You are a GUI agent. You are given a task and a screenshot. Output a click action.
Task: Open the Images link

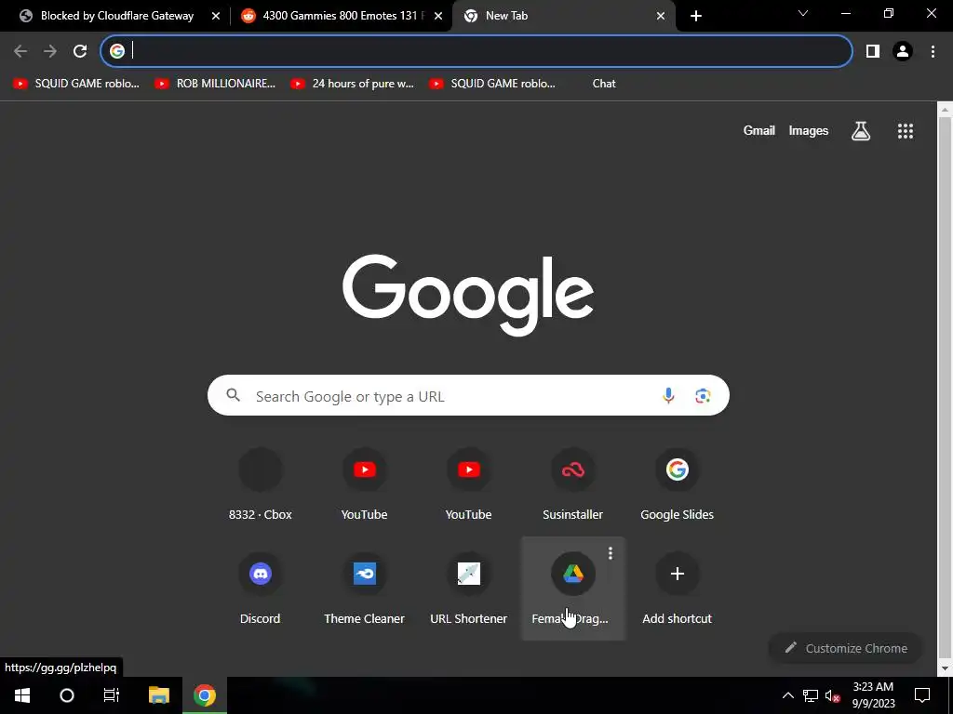click(x=809, y=130)
